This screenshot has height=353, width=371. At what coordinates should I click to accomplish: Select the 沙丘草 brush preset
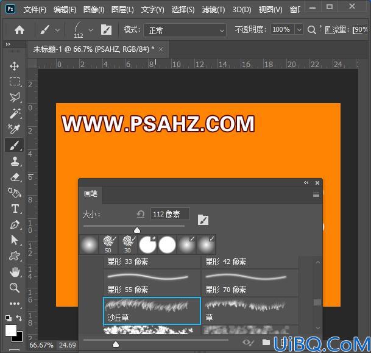click(152, 311)
